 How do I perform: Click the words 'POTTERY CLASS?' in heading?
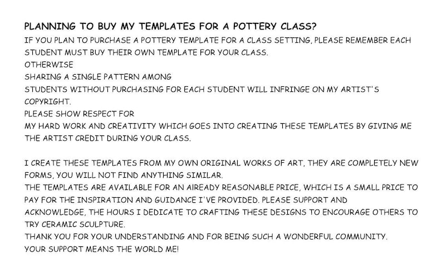pyautogui.click(x=275, y=26)
